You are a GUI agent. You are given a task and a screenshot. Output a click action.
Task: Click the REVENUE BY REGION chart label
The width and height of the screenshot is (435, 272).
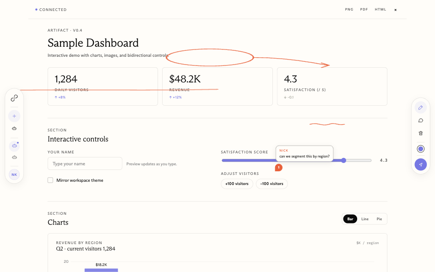pos(79,243)
